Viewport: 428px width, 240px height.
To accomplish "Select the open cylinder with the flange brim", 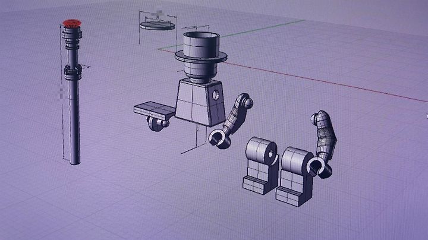I will pyautogui.click(x=201, y=56).
